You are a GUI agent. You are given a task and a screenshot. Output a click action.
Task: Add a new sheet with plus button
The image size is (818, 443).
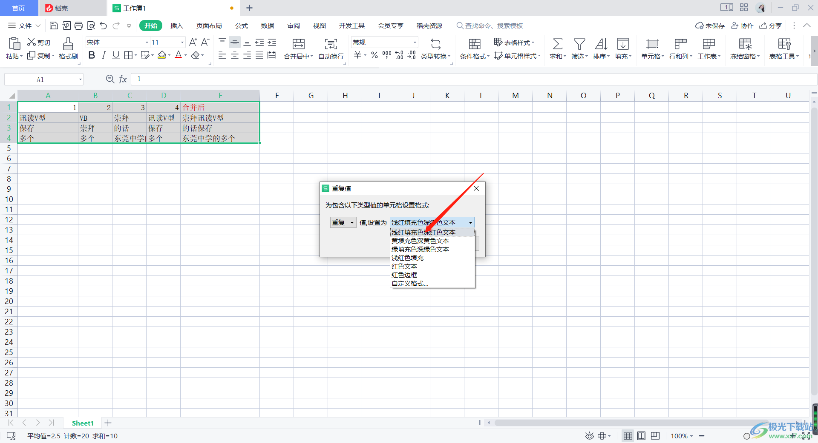tap(108, 423)
